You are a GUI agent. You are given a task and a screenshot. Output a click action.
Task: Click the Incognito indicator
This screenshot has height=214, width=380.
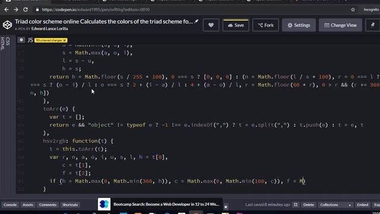(x=371, y=10)
